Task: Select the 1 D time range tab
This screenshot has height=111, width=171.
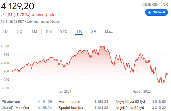Action: tap(5, 31)
